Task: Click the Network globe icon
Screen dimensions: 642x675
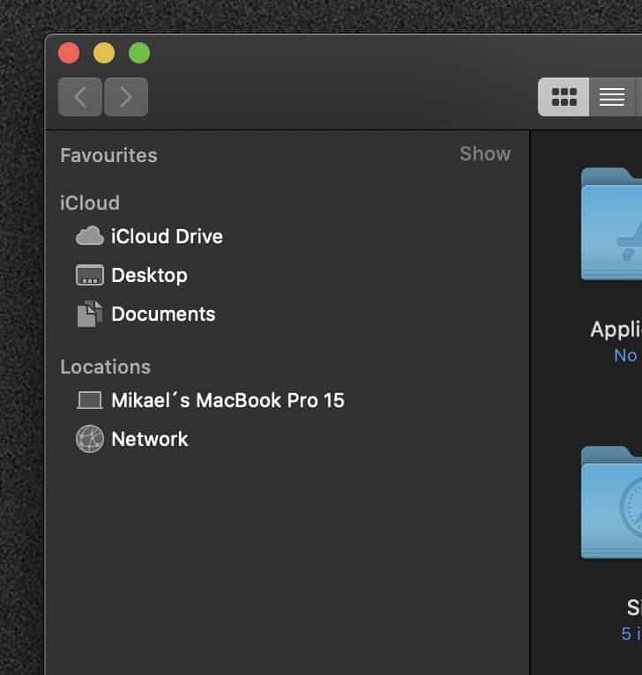Action: tap(90, 439)
